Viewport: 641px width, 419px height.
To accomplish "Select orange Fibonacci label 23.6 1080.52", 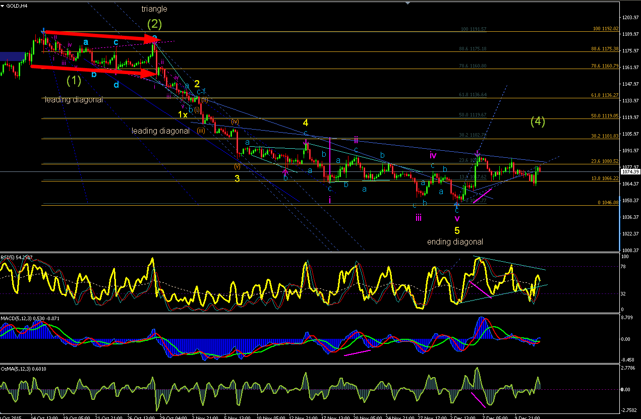I will (x=605, y=161).
